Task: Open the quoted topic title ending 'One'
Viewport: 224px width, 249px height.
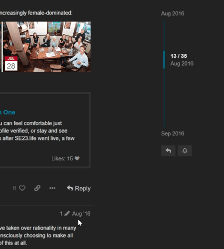Action: (7, 113)
